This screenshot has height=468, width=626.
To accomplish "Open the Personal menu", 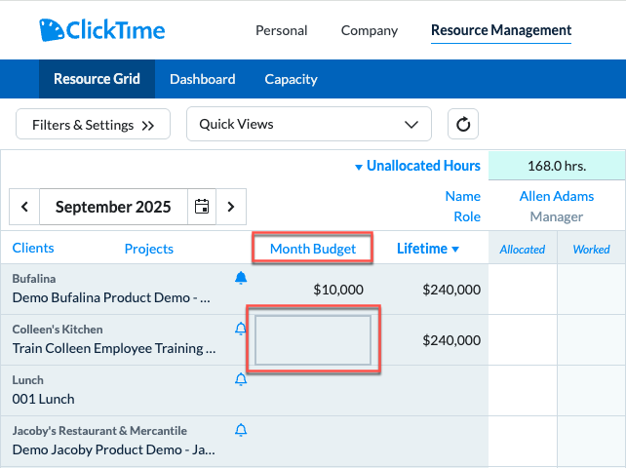I will [282, 30].
